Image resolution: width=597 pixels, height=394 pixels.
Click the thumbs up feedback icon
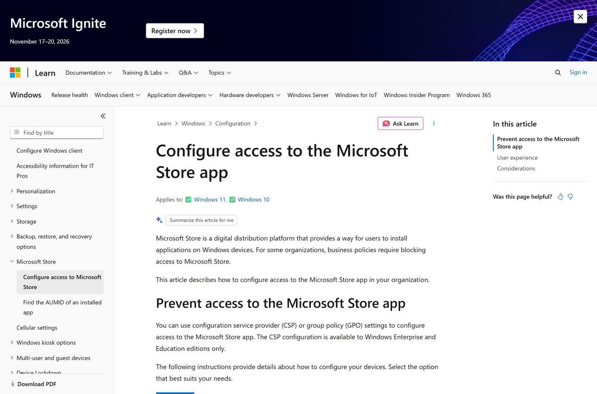pos(560,197)
